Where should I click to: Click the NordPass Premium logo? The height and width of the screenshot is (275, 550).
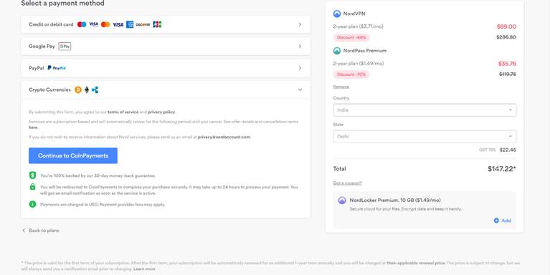tap(337, 51)
